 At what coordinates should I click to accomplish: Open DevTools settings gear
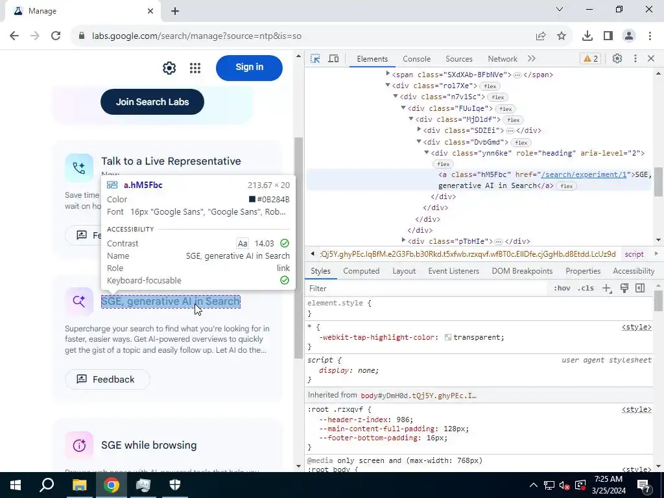coord(617,59)
